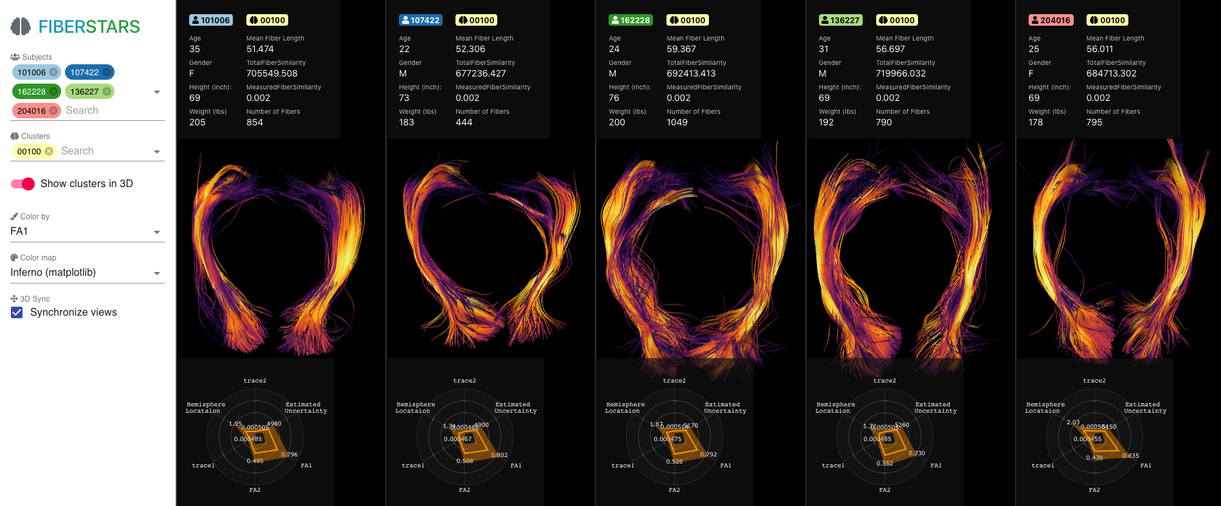Click the radar chart under subject 136227
The height and width of the screenshot is (506, 1221).
885,435
